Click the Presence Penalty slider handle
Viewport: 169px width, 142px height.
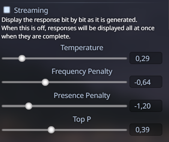29,106
